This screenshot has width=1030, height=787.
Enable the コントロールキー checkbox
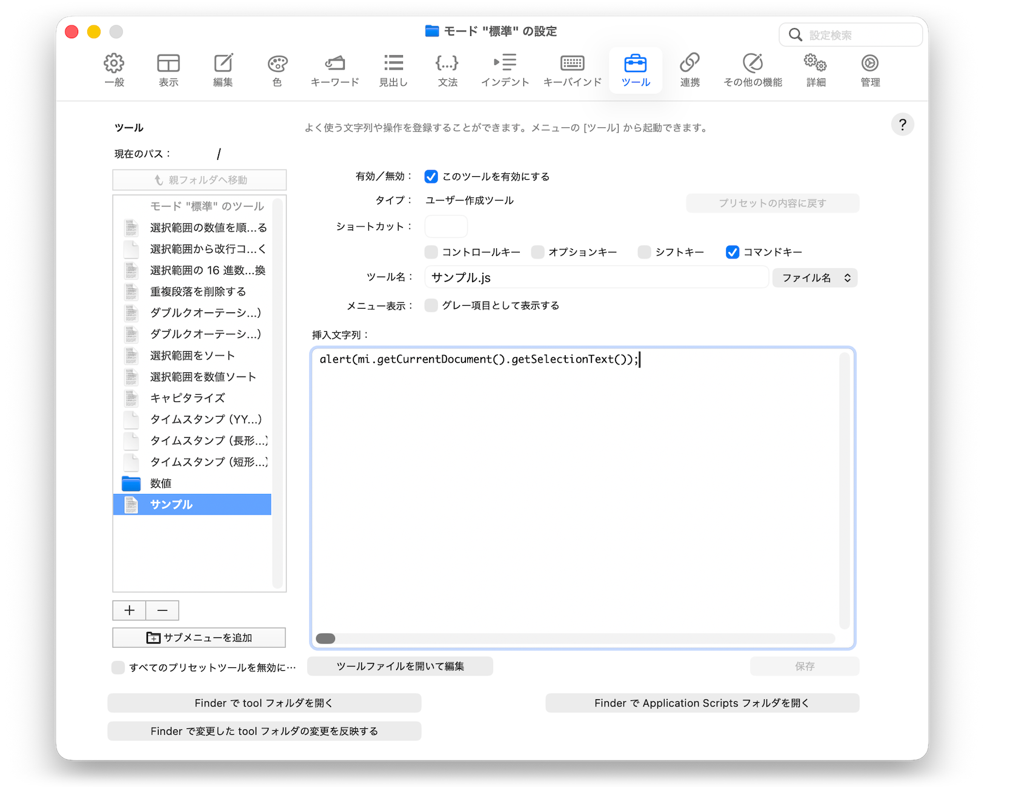coord(431,252)
